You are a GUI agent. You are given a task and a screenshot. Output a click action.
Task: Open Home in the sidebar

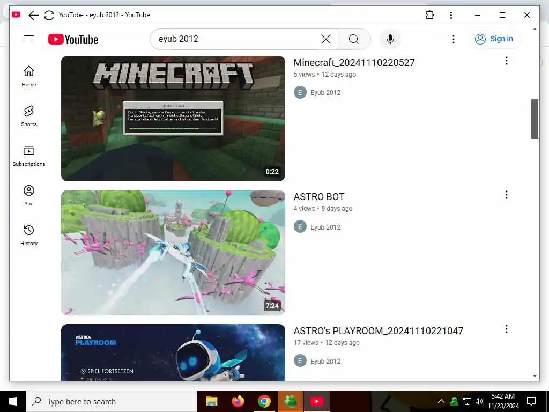coord(29,76)
